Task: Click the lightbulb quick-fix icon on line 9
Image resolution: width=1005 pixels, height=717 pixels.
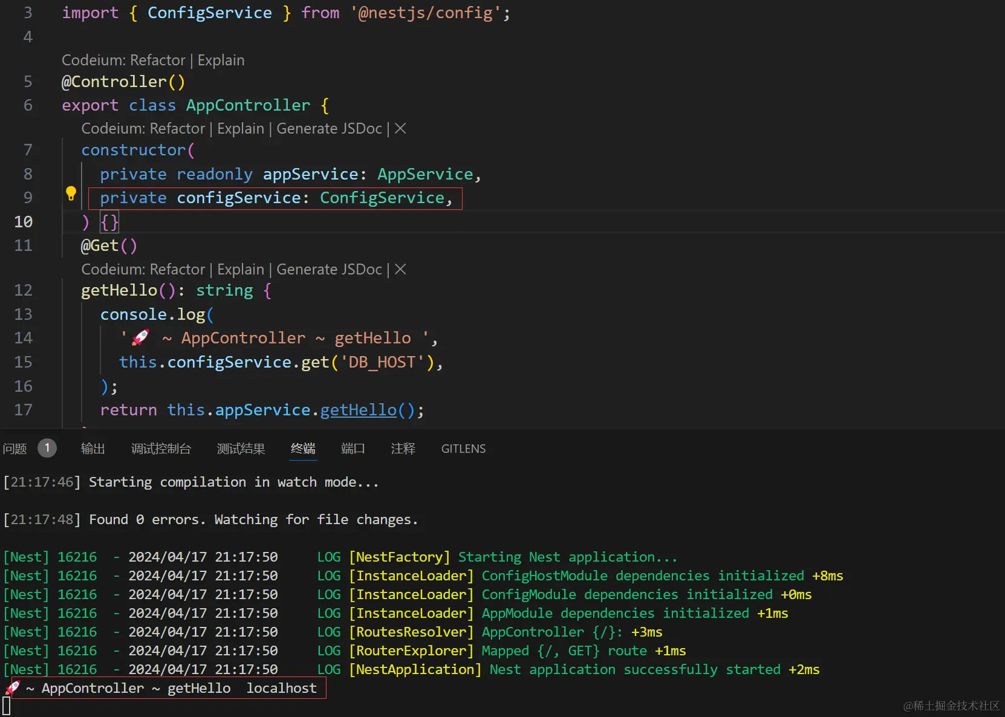Action: 71,193
